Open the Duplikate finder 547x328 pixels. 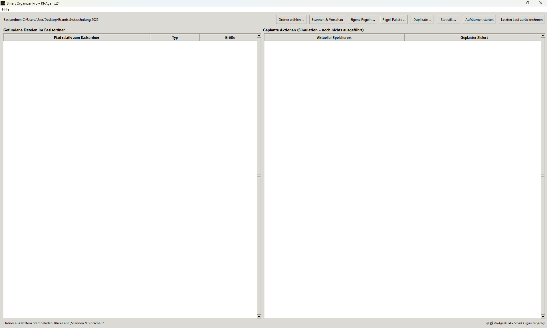coord(422,20)
